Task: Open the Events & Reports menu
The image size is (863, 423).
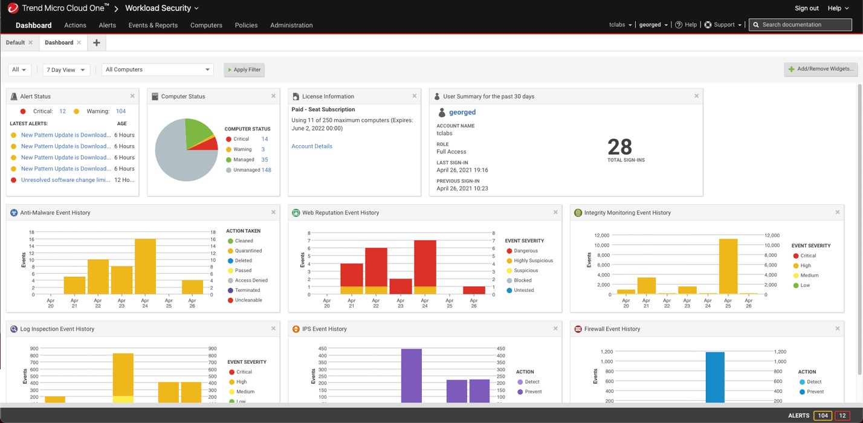Action: (x=153, y=25)
